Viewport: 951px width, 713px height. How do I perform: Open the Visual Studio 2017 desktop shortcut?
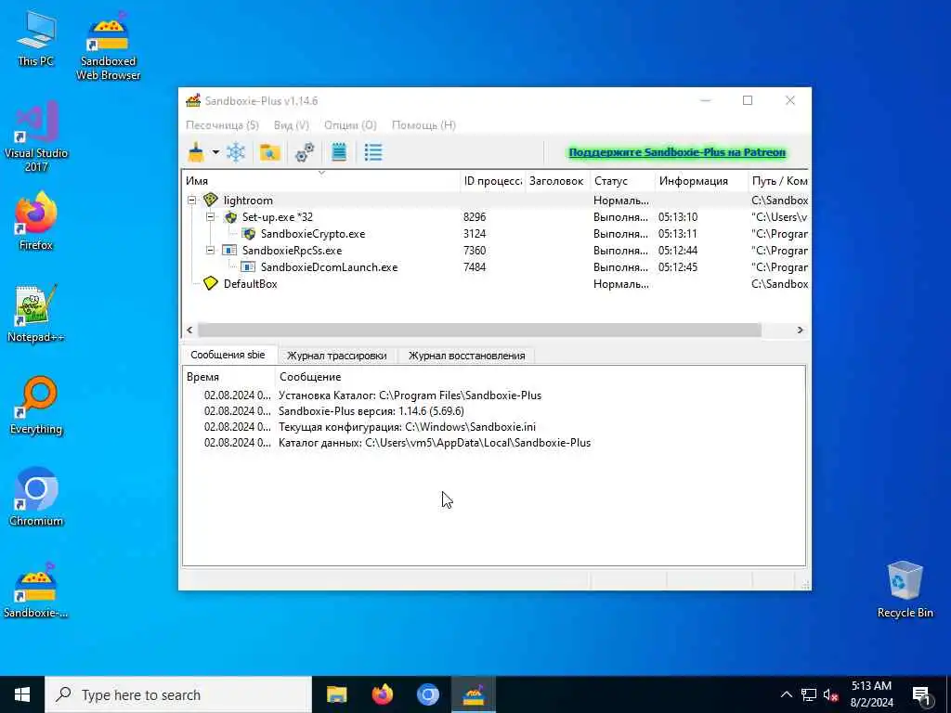click(x=36, y=137)
